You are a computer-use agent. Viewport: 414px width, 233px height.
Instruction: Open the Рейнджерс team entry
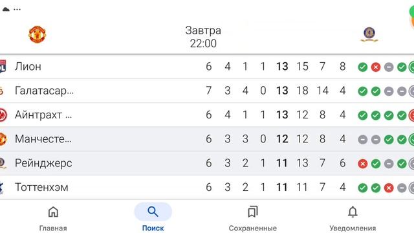click(207, 163)
